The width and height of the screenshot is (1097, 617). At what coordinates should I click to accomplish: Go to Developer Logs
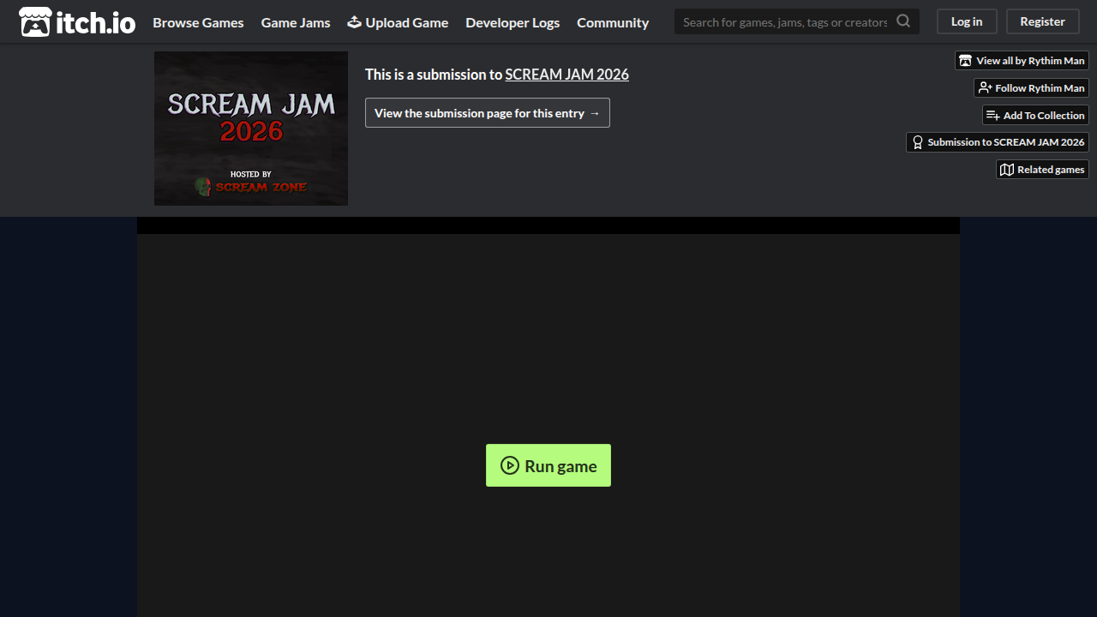click(x=513, y=22)
